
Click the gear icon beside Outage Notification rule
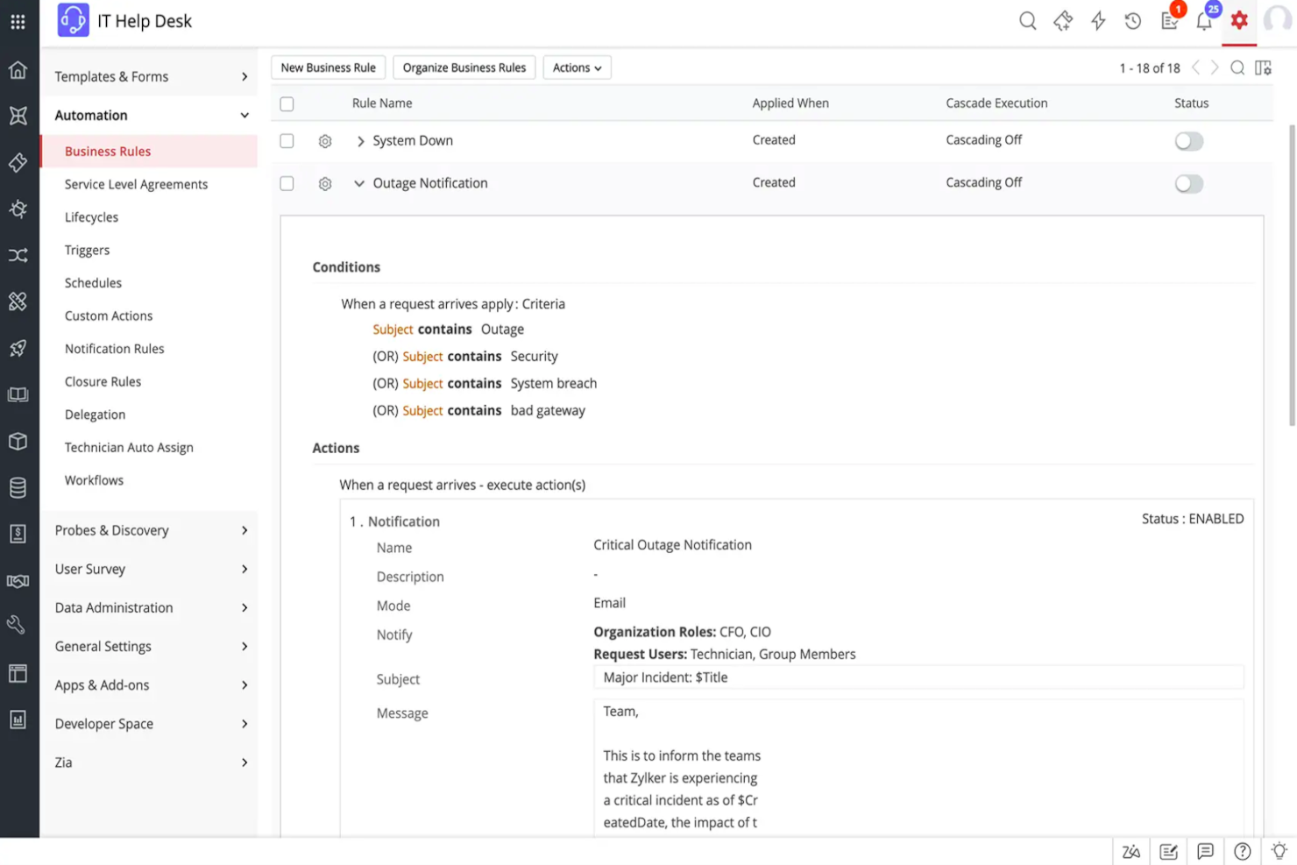coord(325,183)
